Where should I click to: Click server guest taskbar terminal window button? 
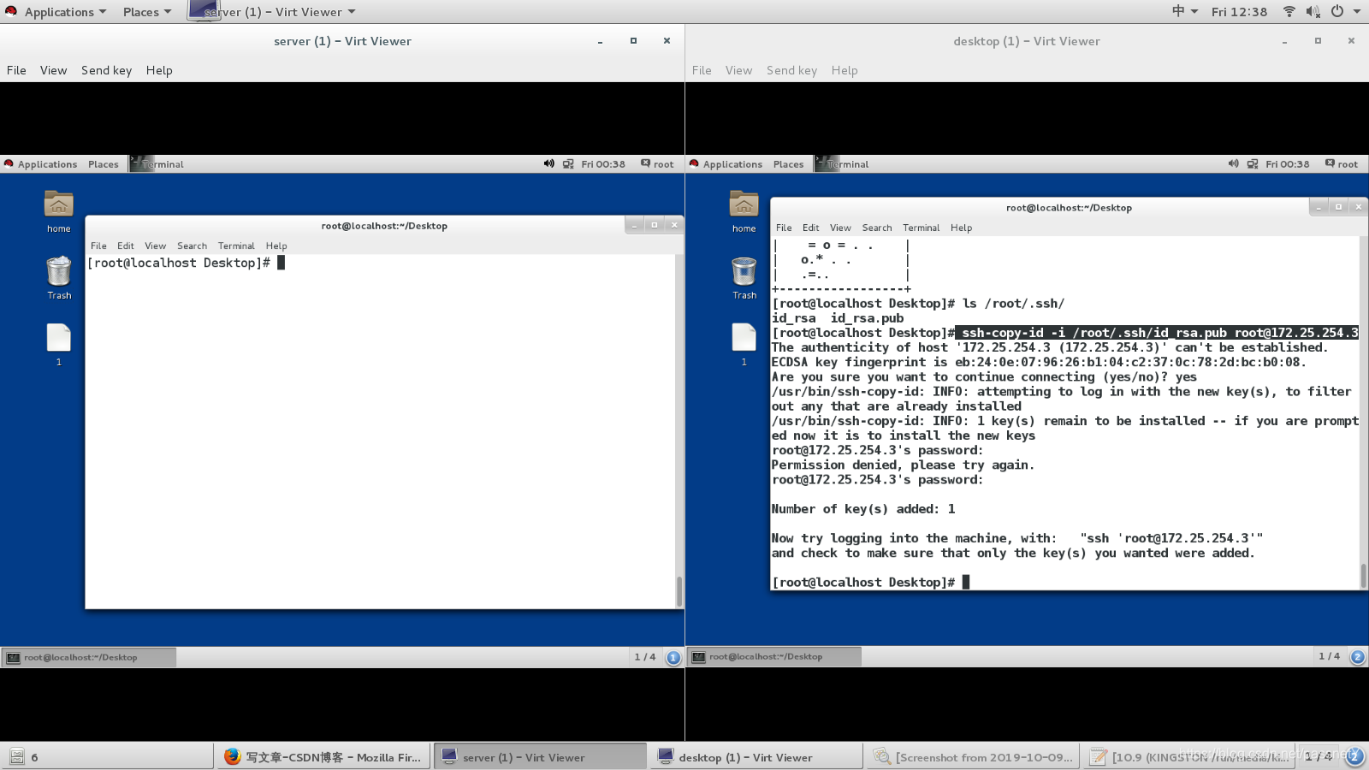coord(89,657)
